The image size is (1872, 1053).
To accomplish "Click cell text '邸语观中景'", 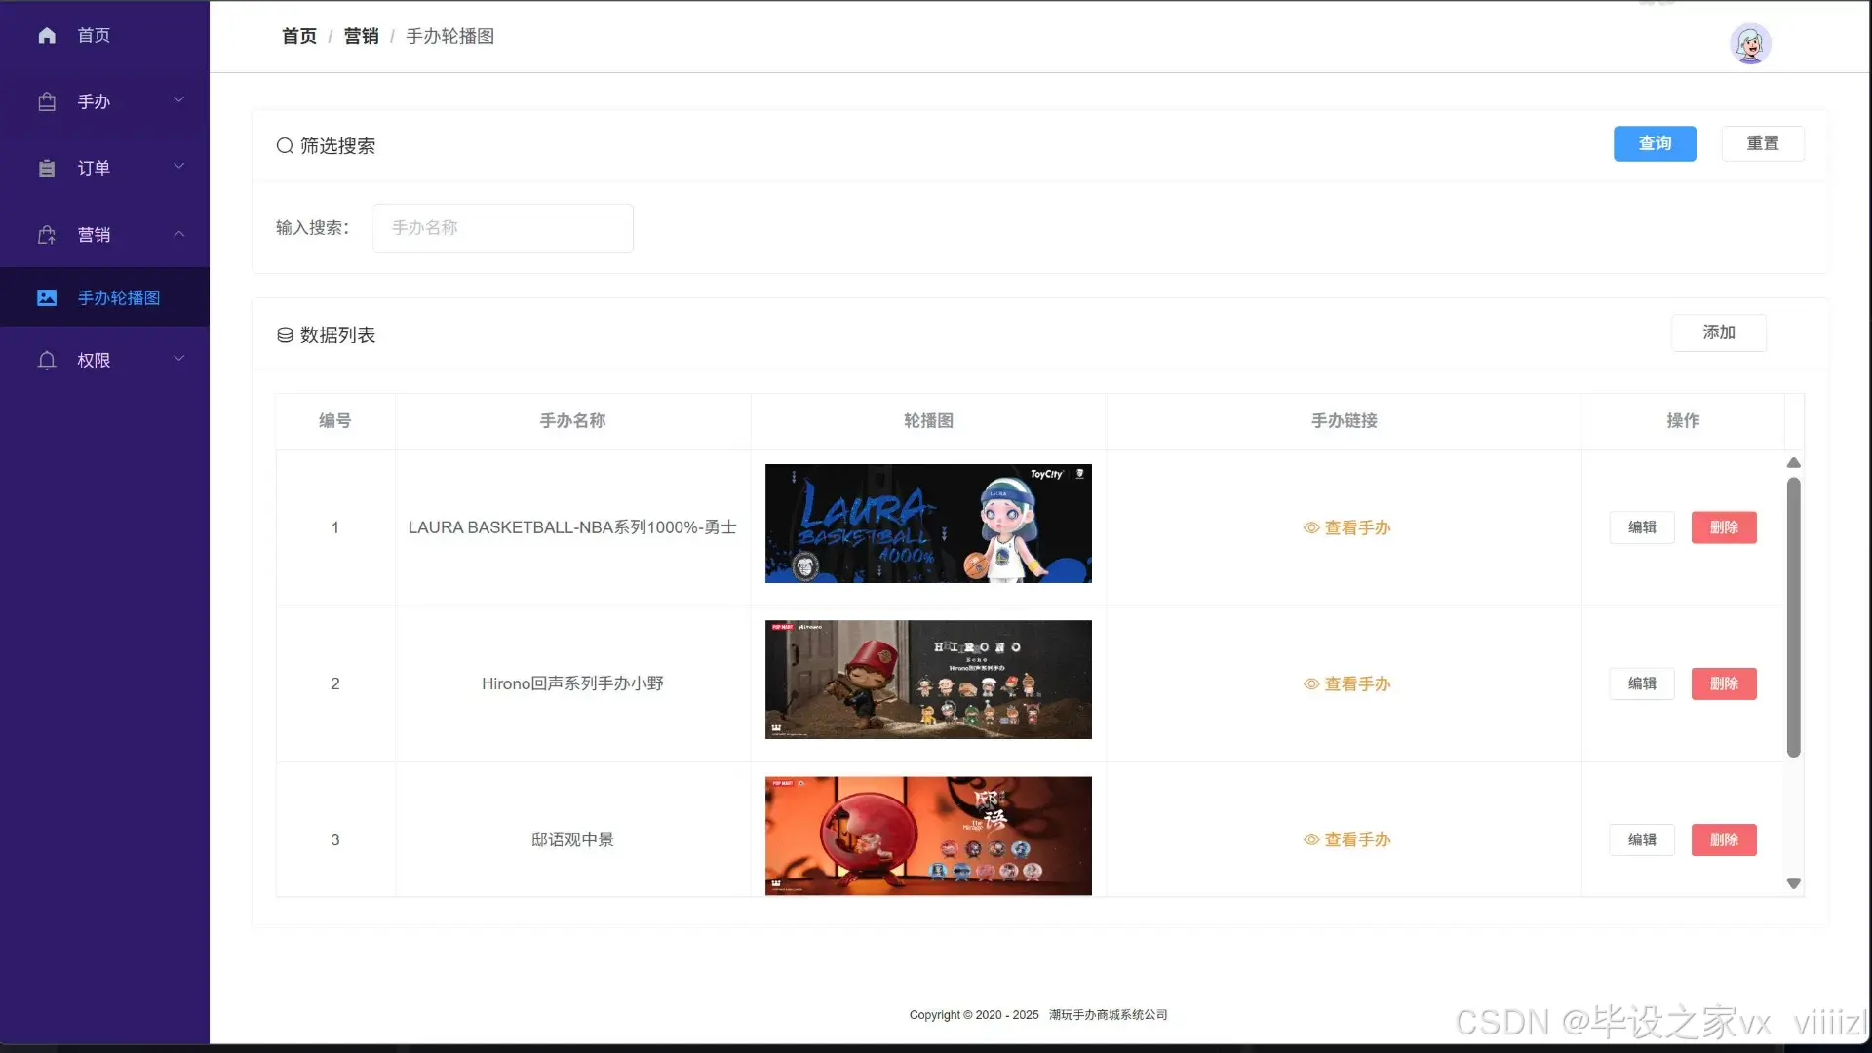I will [572, 839].
